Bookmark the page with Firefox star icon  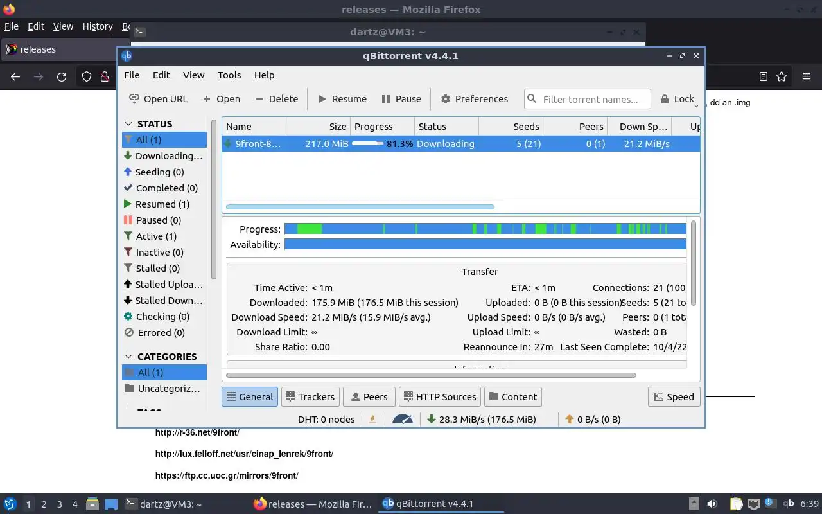782,76
